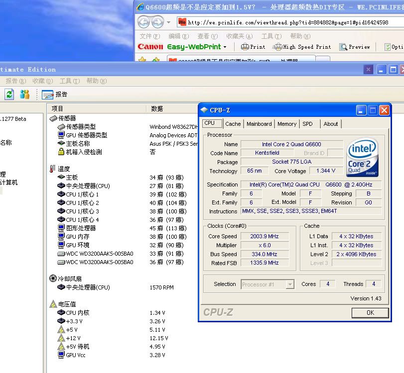Image resolution: width=404 pixels, height=373 pixels.
Task: Click the Canon Preview magnifier icon
Action: 343,47
